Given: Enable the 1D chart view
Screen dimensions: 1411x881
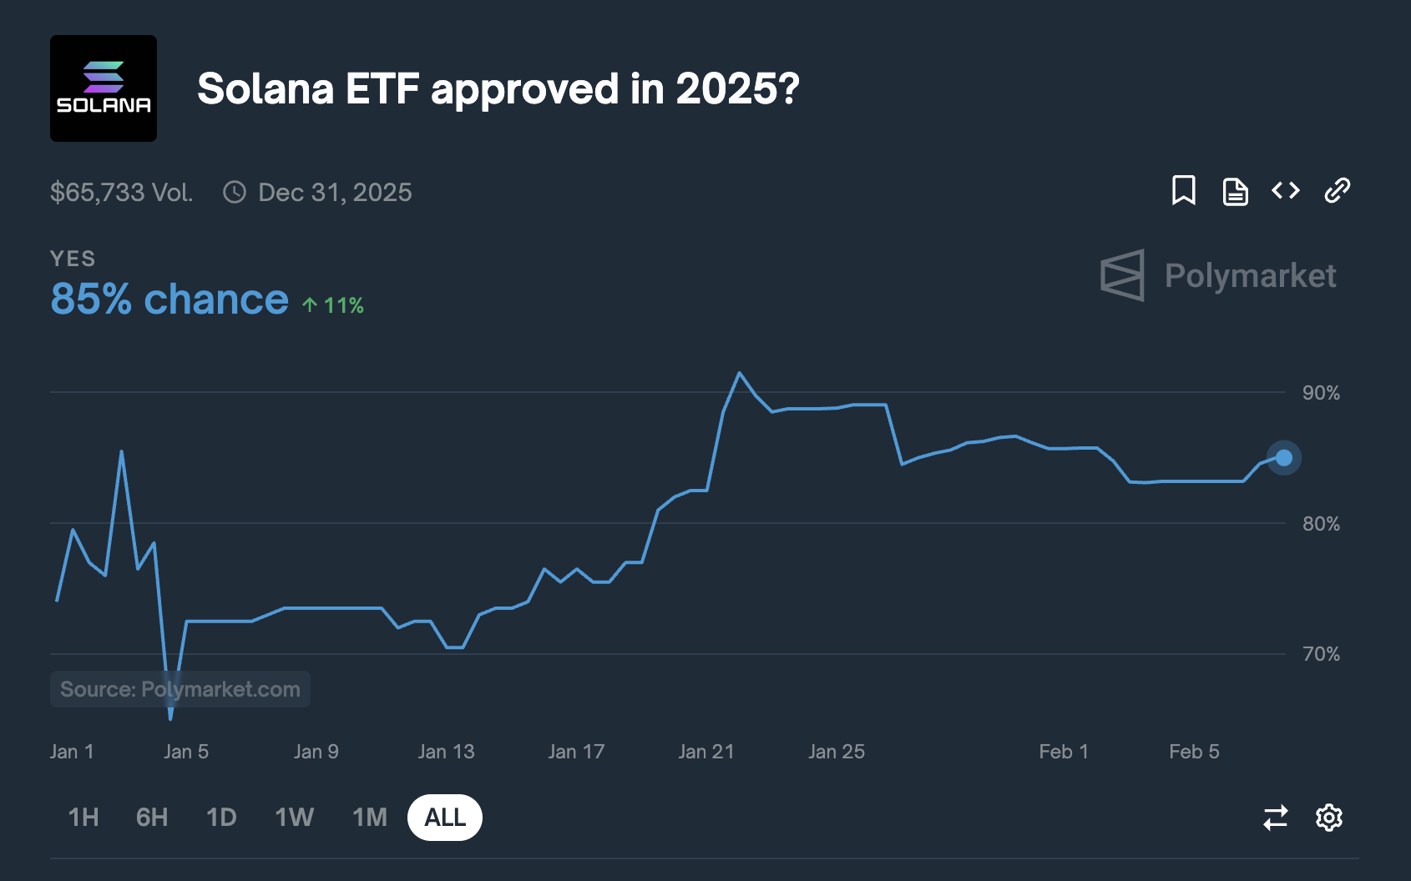Looking at the screenshot, I should [221, 818].
